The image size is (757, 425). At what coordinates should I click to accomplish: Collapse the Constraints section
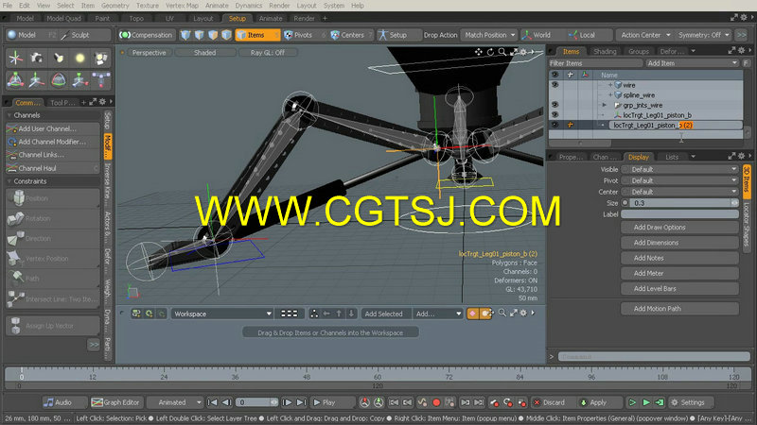9,181
